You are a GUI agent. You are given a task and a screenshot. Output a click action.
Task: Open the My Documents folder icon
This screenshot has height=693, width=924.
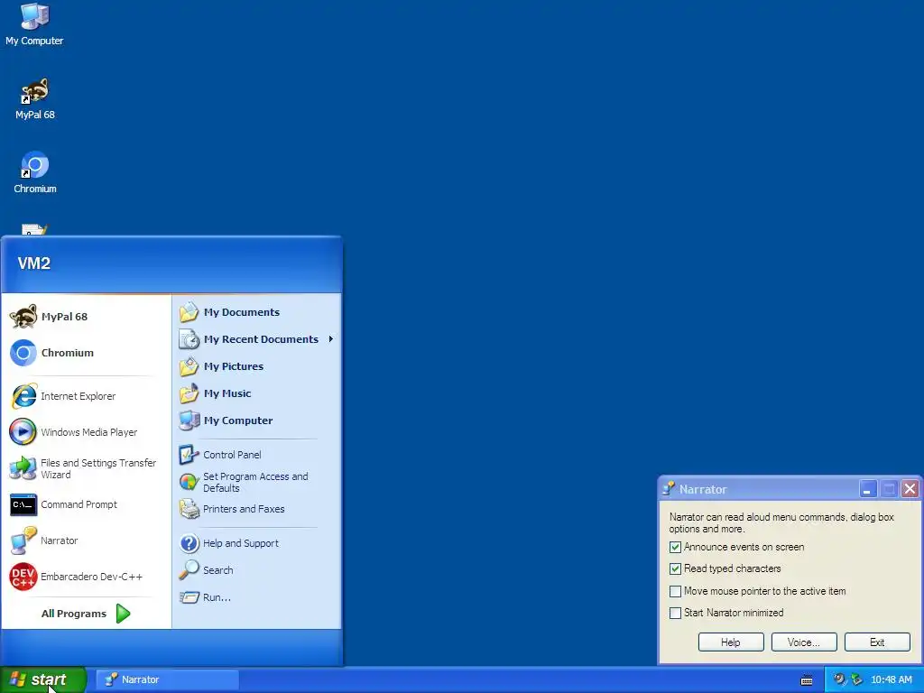point(189,312)
